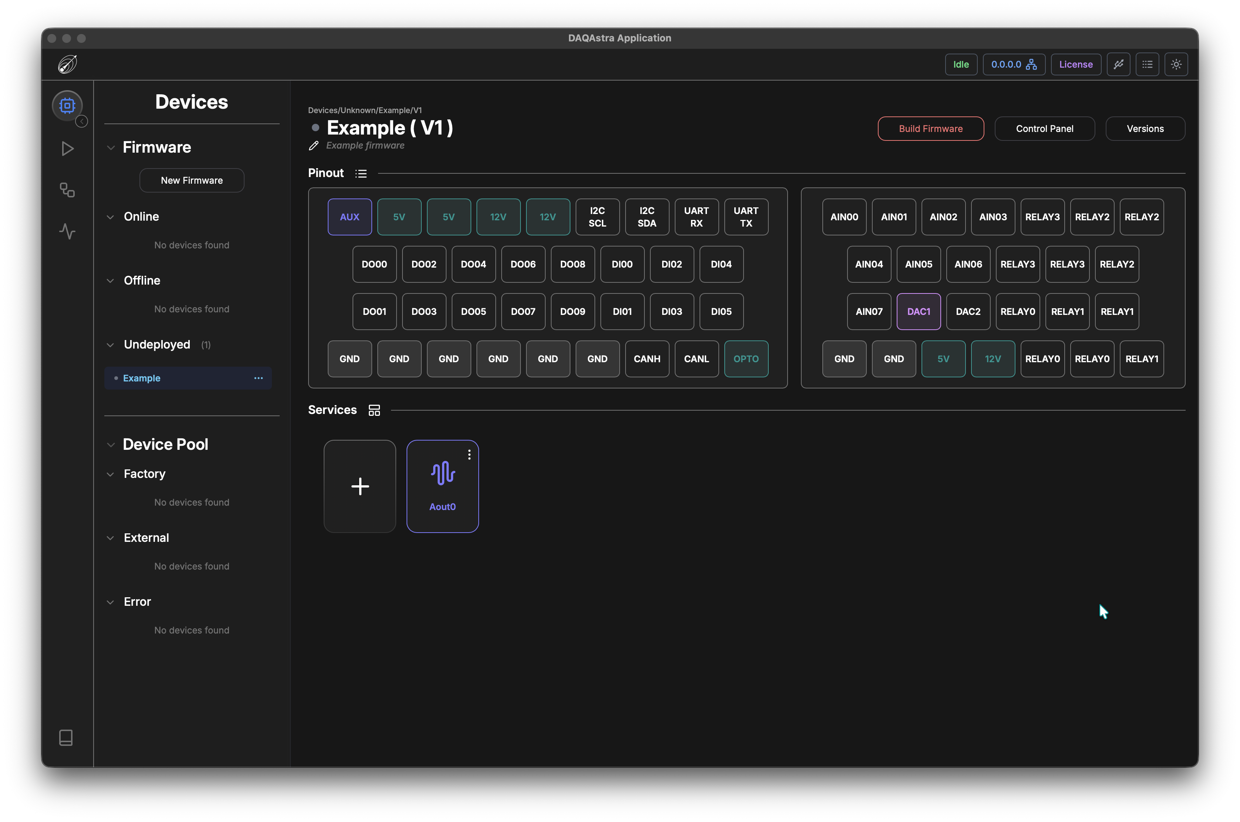Click the list view icon in header
The height and width of the screenshot is (822, 1240).
[1147, 64]
